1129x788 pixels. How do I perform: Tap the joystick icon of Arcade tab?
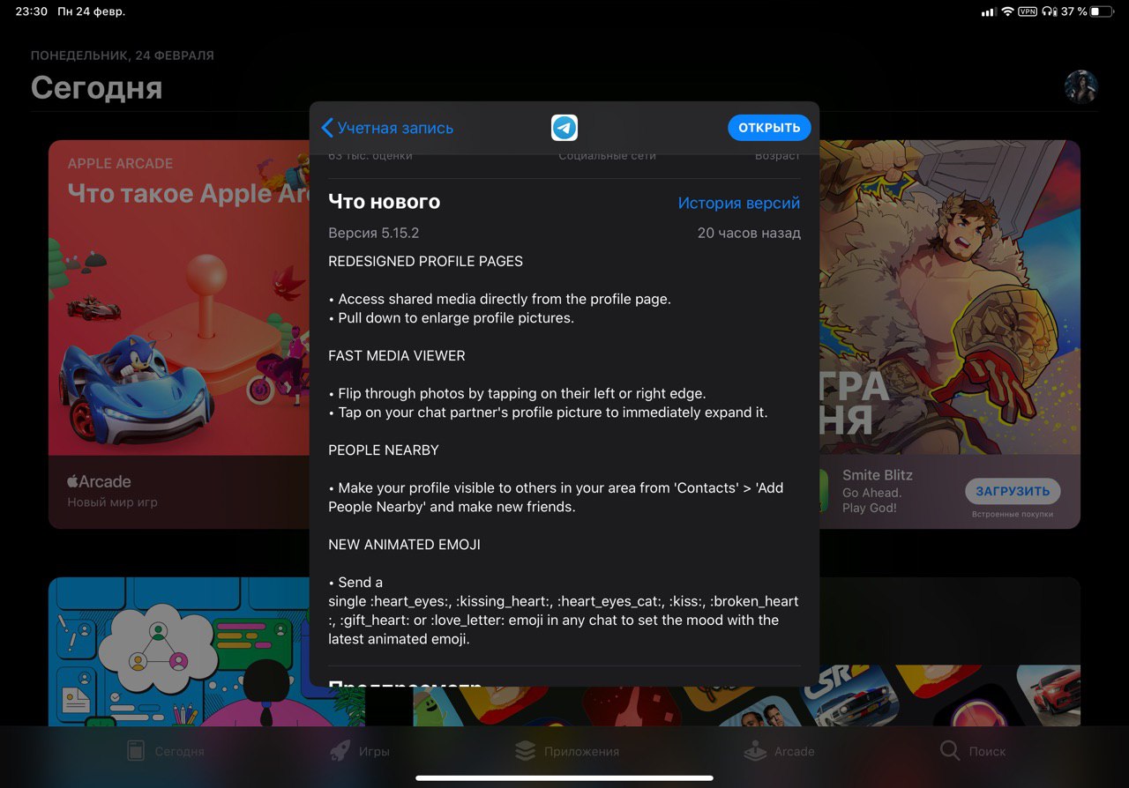(x=756, y=750)
